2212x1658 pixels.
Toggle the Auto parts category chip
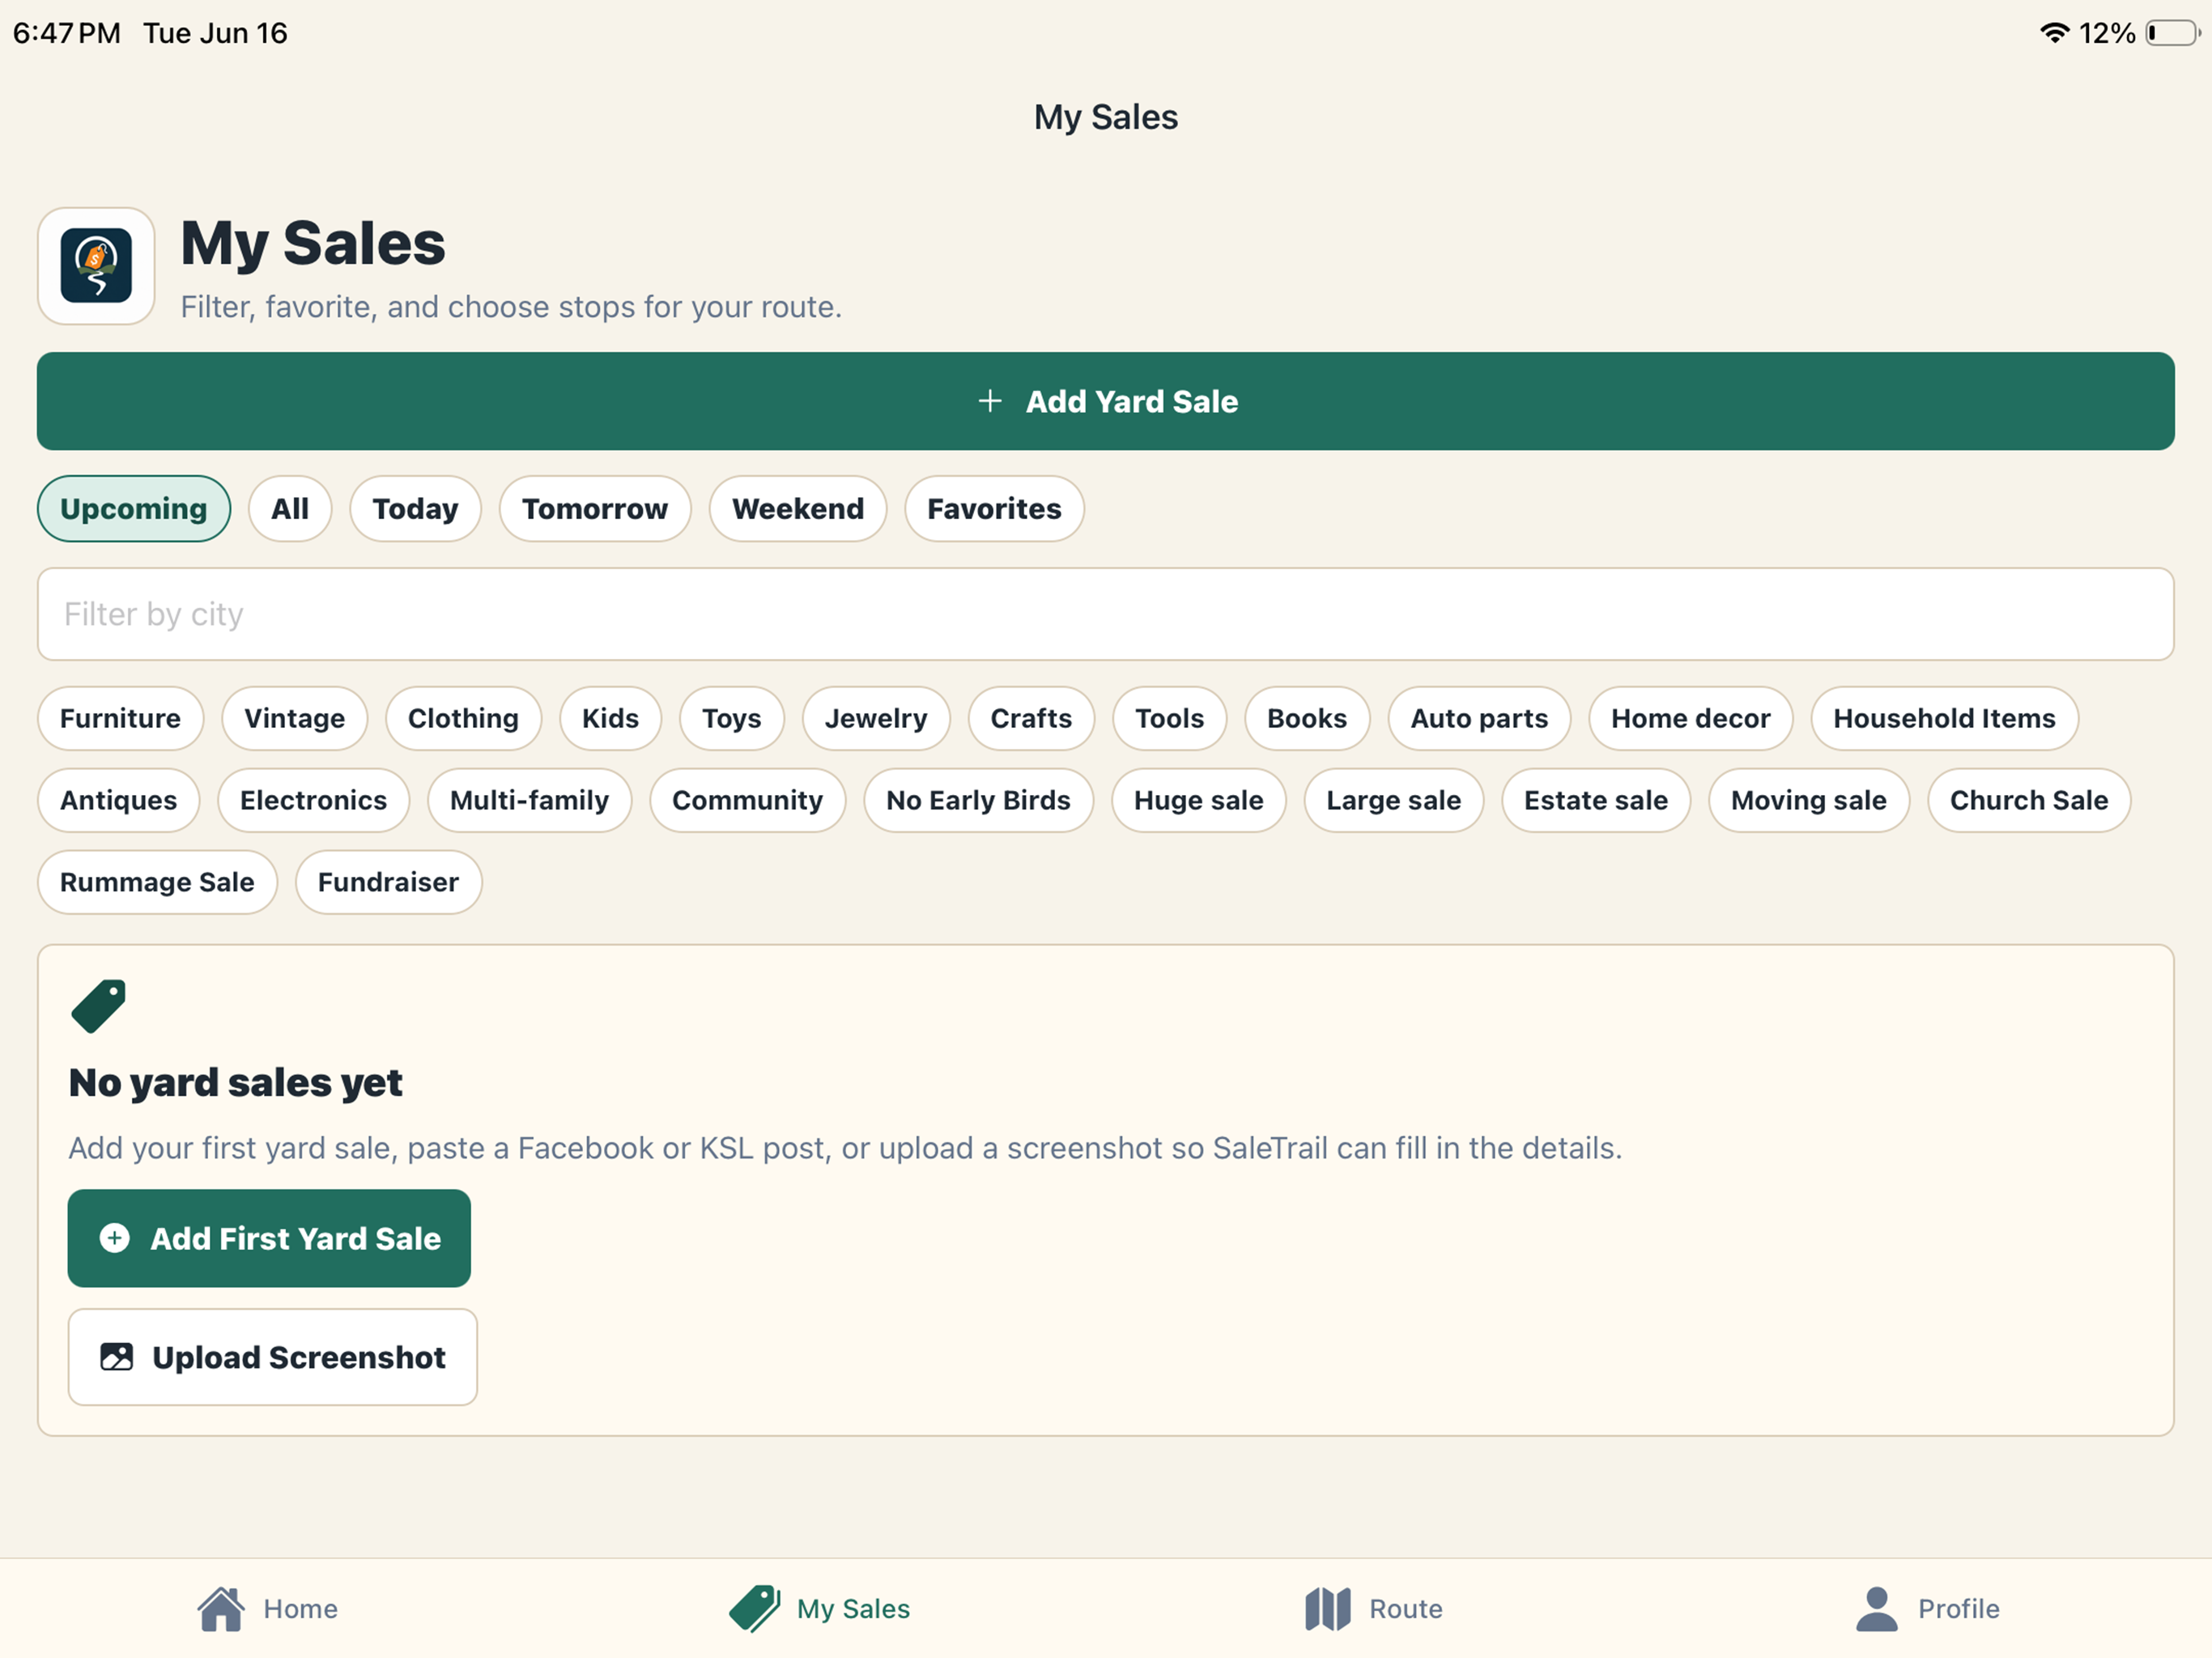pyautogui.click(x=1479, y=718)
